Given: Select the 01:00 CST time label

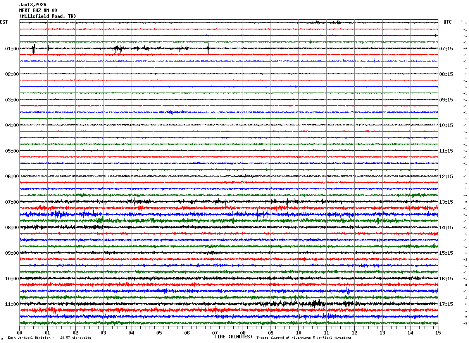Looking at the screenshot, I should (x=12, y=49).
